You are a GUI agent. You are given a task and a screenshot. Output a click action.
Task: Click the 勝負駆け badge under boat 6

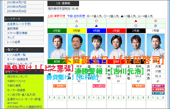pos(59,86)
